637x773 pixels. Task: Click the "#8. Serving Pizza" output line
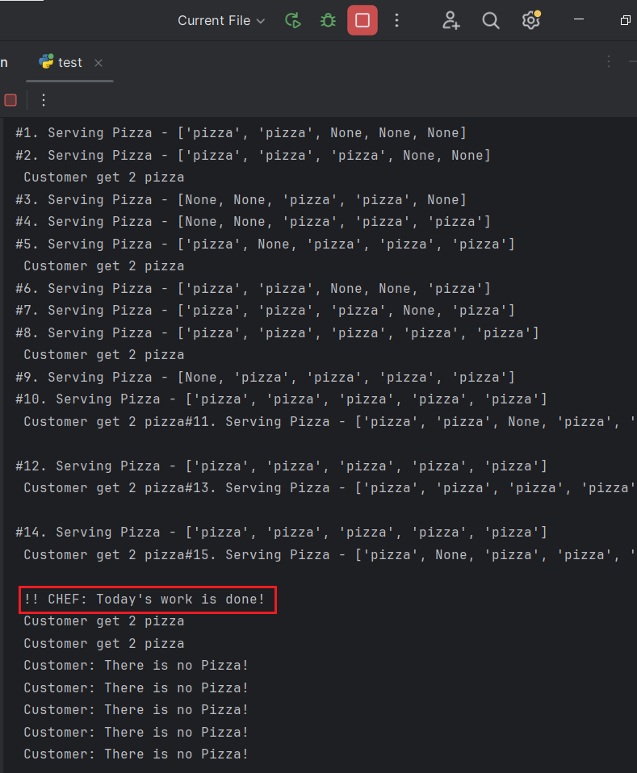click(277, 332)
